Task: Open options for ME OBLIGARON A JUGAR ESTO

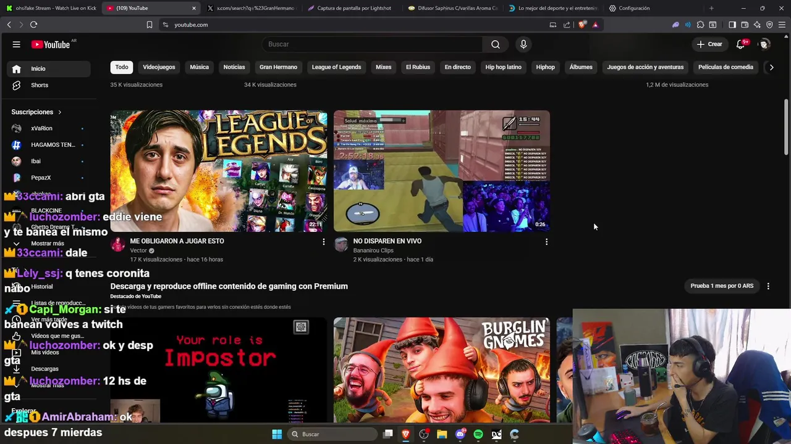Action: tap(323, 242)
